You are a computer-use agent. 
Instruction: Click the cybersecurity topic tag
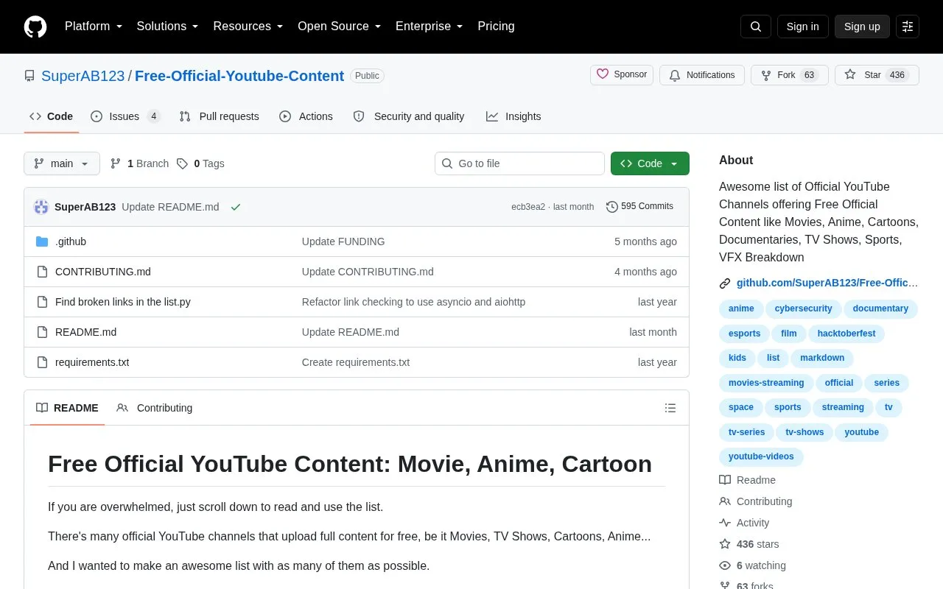click(x=803, y=308)
